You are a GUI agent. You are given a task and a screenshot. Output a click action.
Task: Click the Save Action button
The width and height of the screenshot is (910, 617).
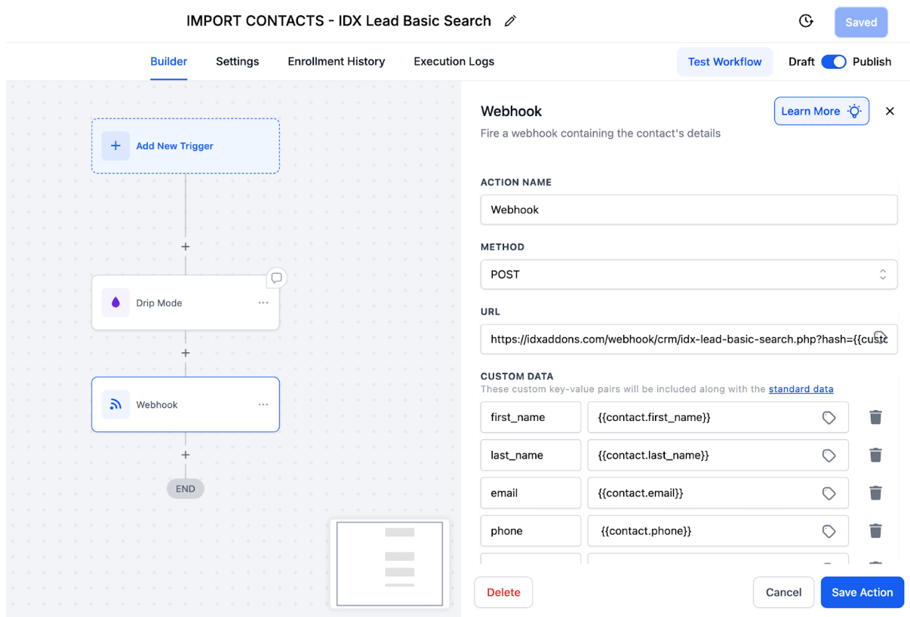pos(862,592)
